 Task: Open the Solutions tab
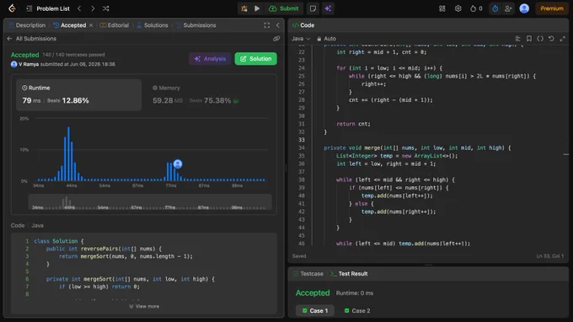(x=153, y=25)
